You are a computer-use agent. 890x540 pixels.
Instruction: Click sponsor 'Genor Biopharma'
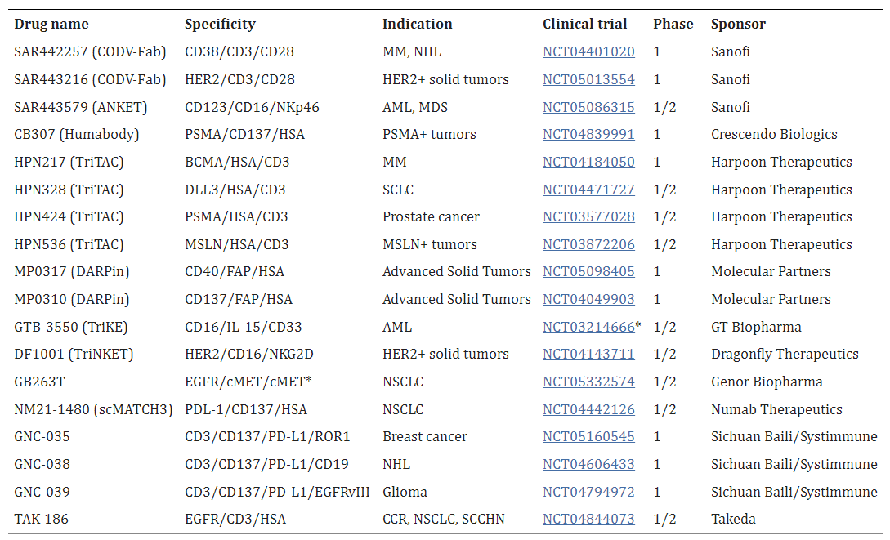[x=767, y=382]
